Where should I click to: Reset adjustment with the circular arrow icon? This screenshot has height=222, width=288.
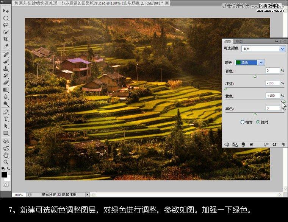click(x=274, y=144)
